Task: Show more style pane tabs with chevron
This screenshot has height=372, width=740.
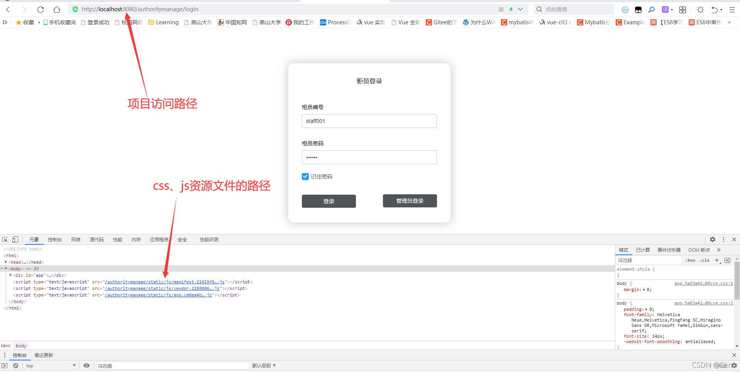Action: (719, 250)
